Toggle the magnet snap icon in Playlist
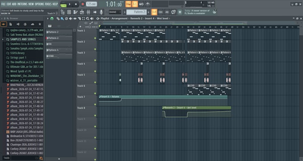 pos(52,19)
